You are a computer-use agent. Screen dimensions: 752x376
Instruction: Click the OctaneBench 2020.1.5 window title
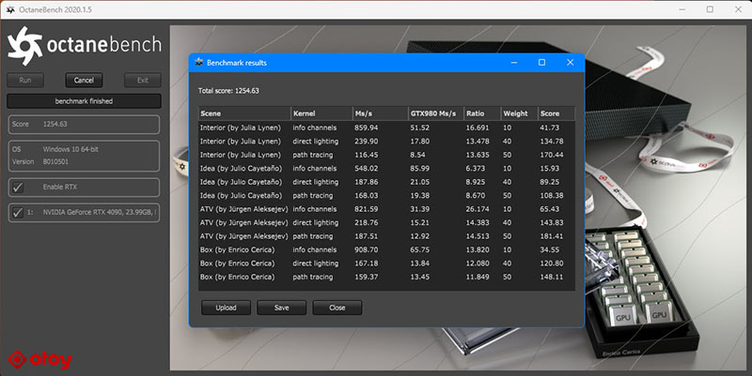(55, 9)
